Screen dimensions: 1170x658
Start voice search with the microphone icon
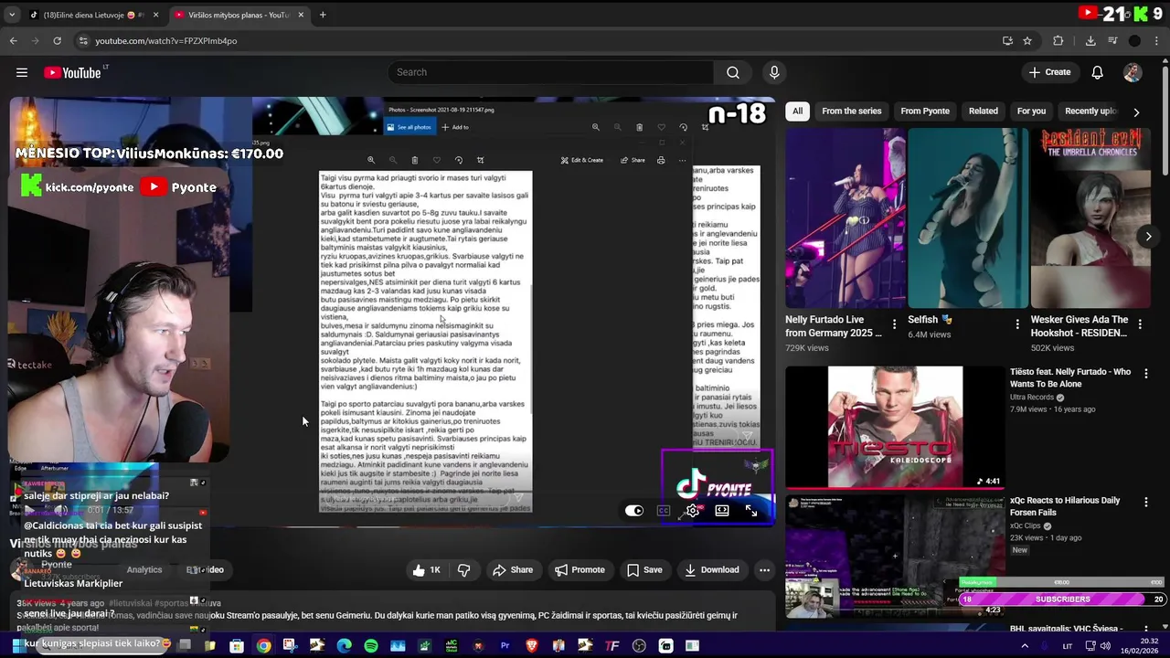[774, 72]
